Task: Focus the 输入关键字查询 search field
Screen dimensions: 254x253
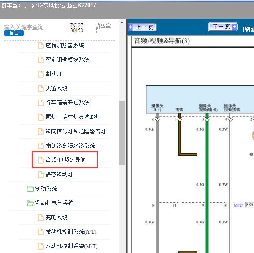Action: (x=24, y=27)
